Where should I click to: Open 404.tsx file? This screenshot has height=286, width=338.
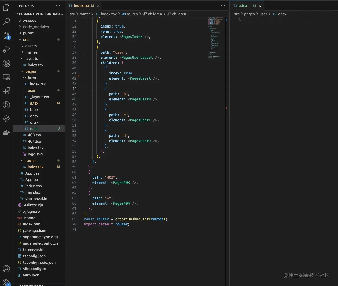39,141
